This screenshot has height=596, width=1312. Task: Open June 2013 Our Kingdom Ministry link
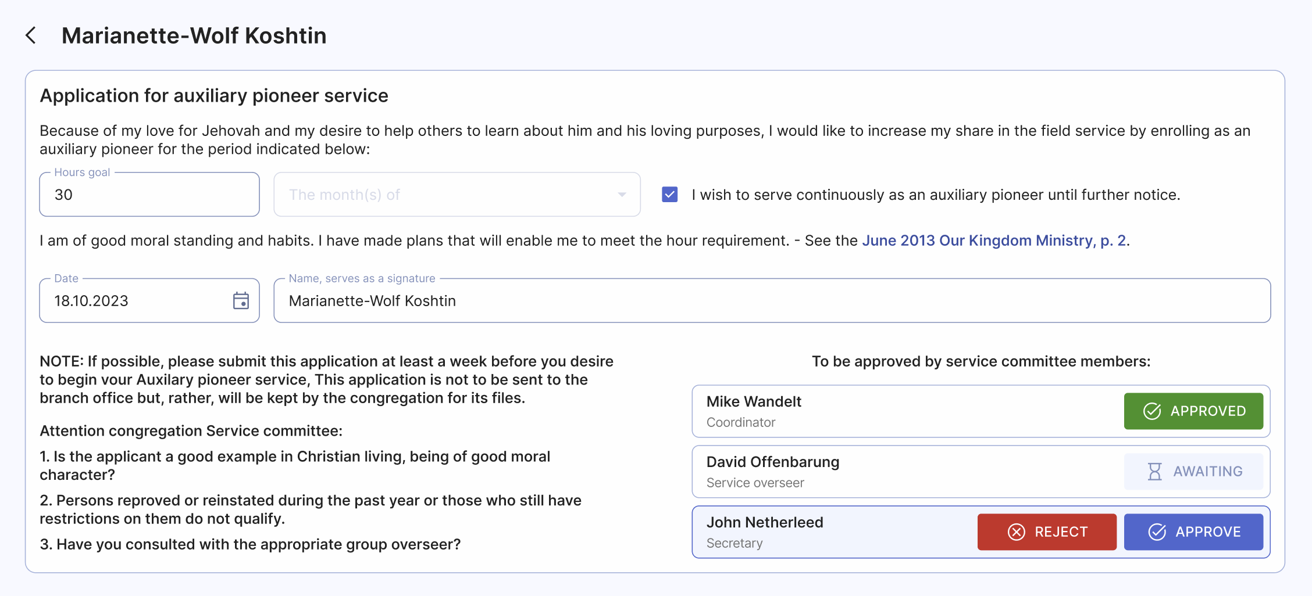994,240
